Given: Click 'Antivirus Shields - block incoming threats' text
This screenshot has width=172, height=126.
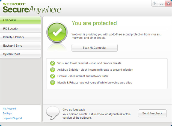Looking at the screenshot, I should pos(95,70).
